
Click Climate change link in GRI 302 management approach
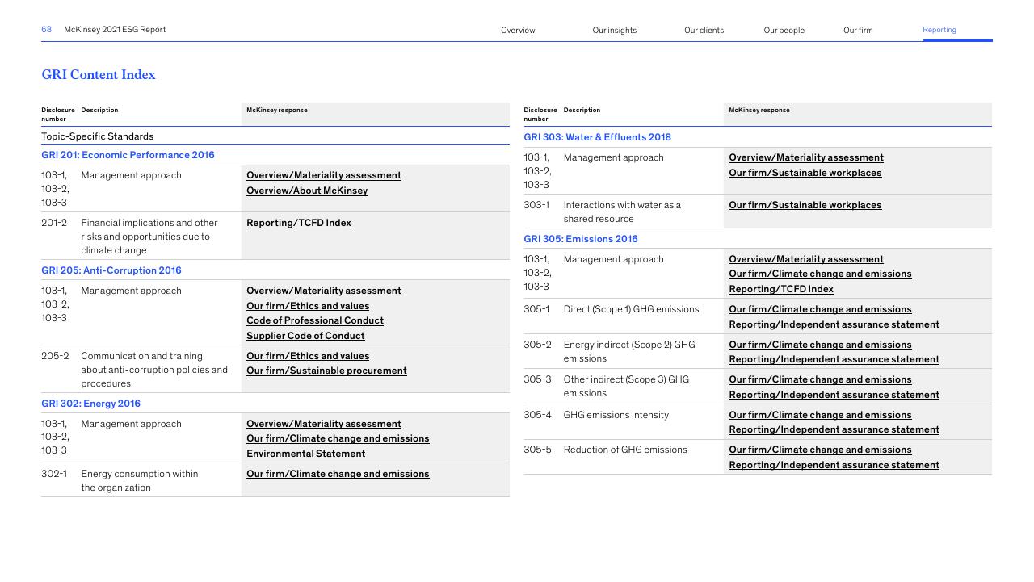click(x=338, y=438)
